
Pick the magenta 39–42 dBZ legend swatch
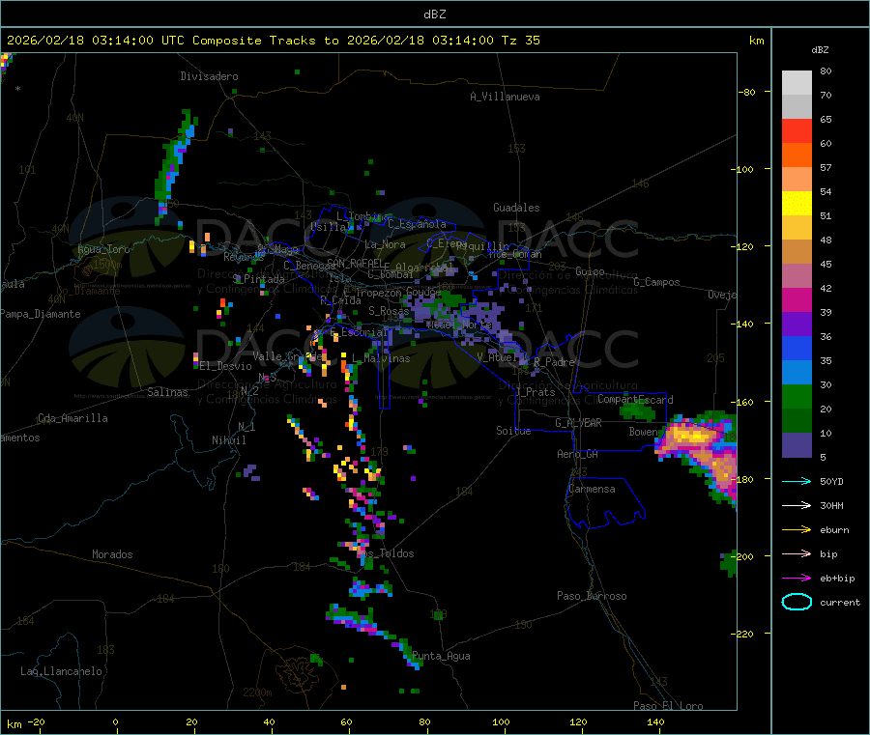pyautogui.click(x=797, y=299)
